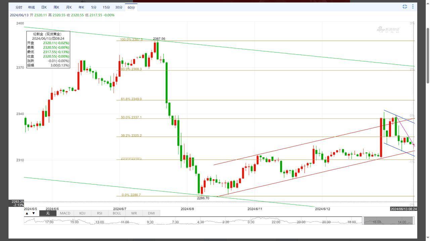Choose the 30分 interval tab
This screenshot has width=430, height=241.
(x=119, y=7)
